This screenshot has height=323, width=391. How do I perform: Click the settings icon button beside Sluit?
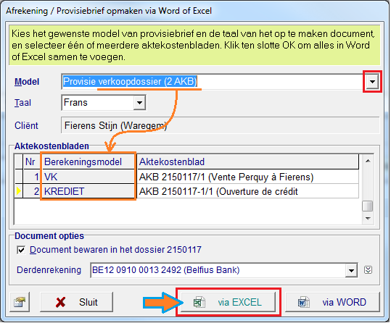20,302
